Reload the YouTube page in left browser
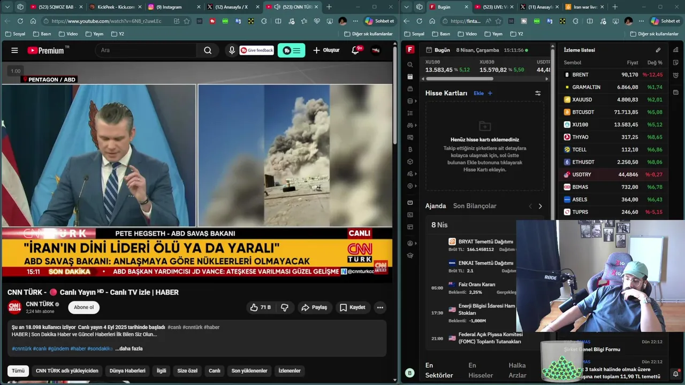The height and width of the screenshot is (385, 685). point(20,21)
